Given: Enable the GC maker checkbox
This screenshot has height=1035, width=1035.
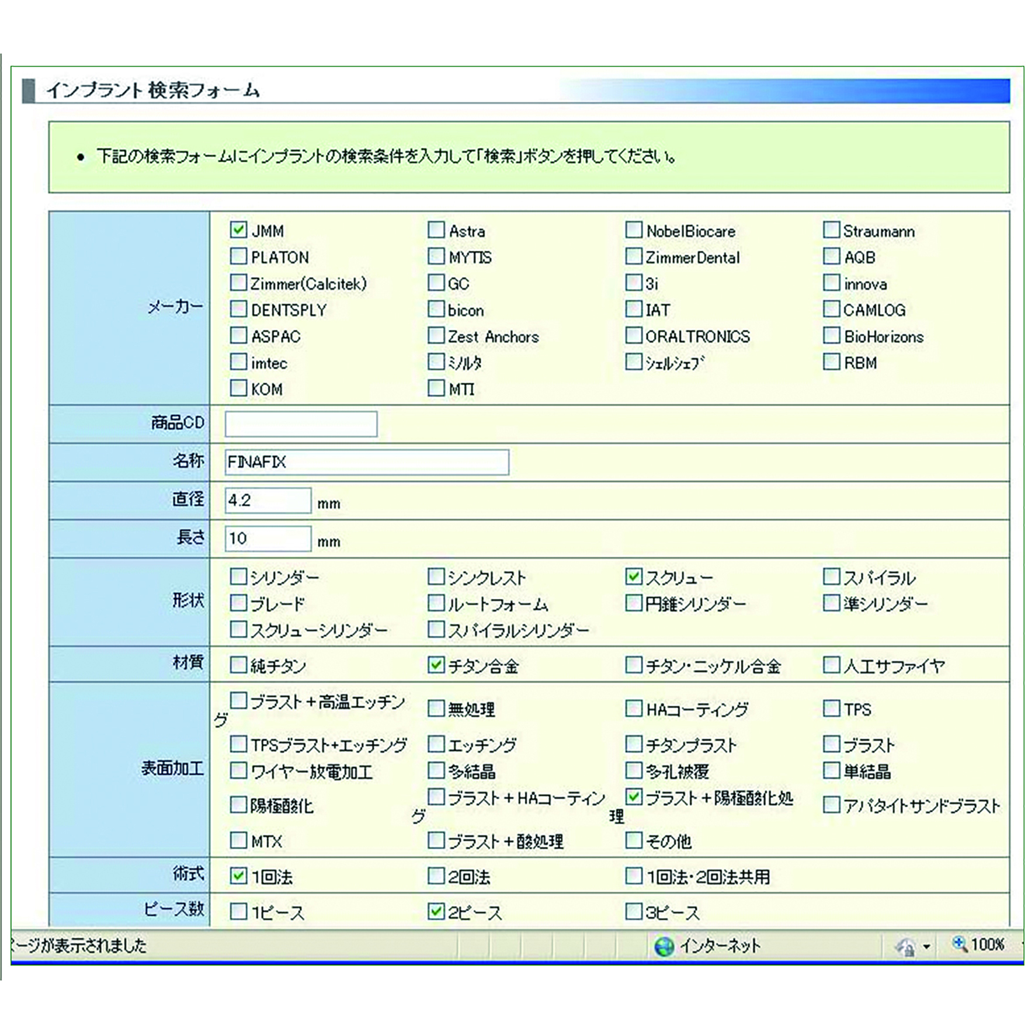Looking at the screenshot, I should 436,283.
